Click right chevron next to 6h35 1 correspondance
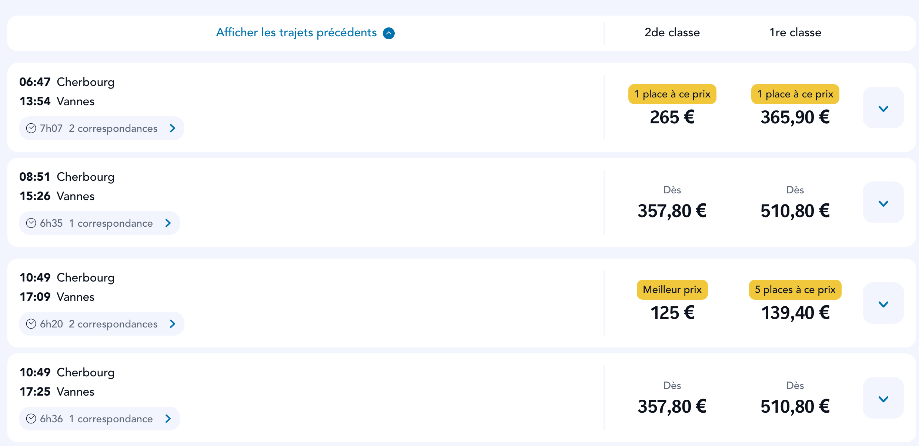Image resolution: width=919 pixels, height=446 pixels. (168, 223)
